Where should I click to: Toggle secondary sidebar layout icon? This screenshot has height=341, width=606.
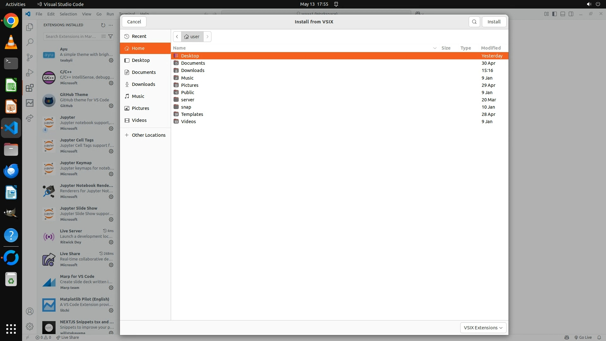click(571, 14)
